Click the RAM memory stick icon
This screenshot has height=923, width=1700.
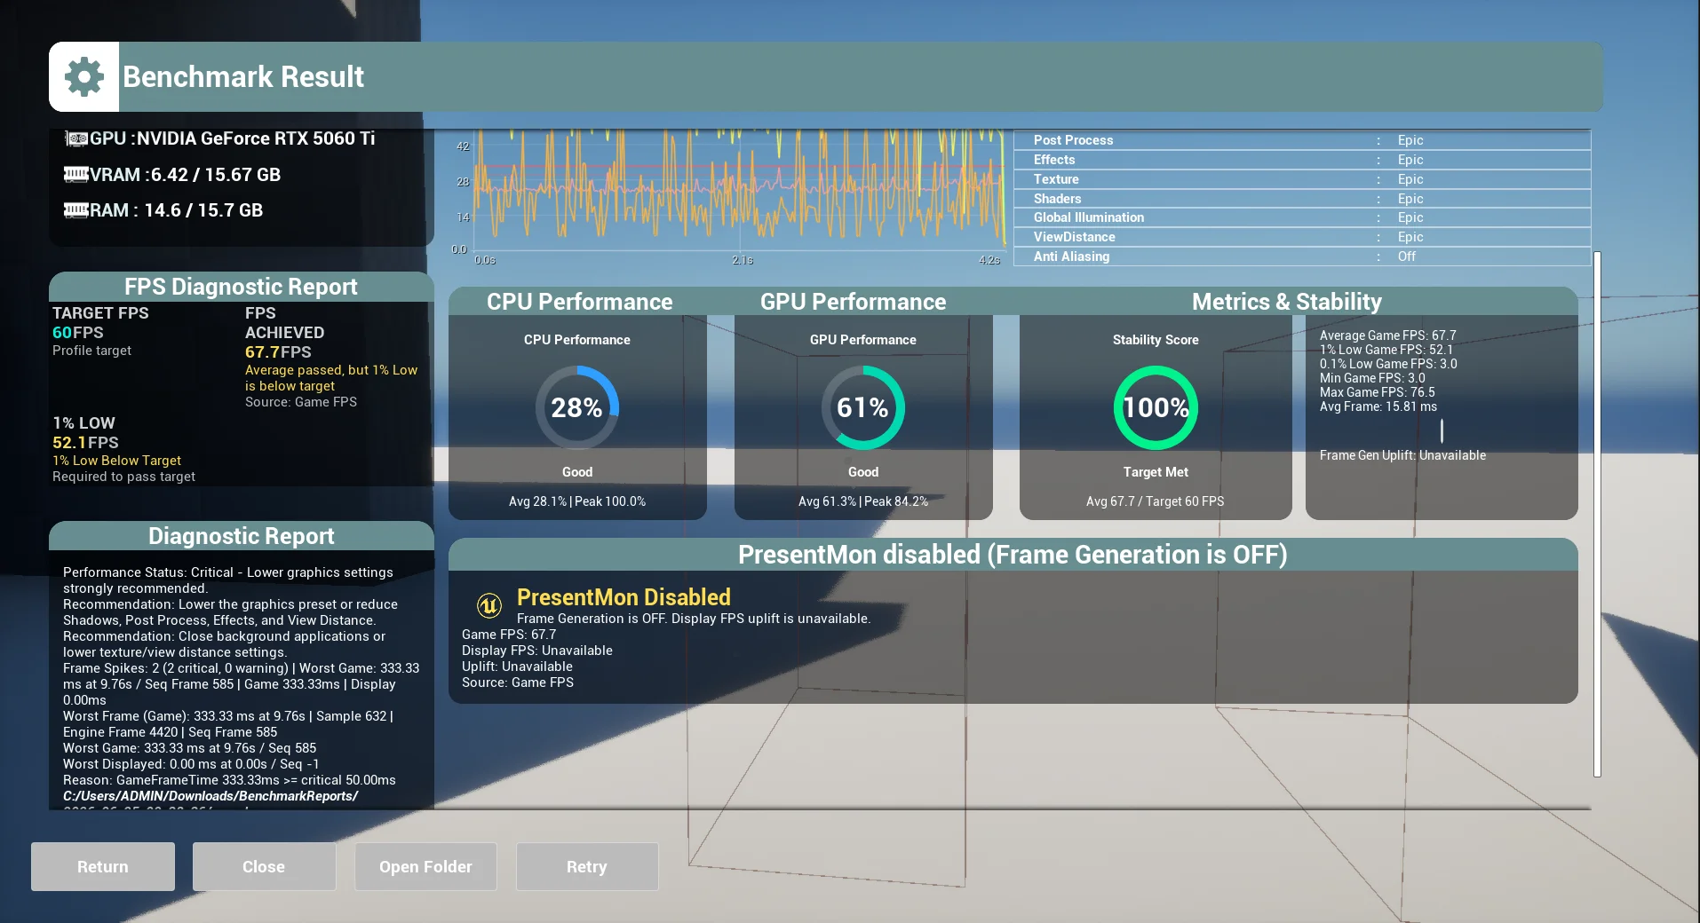(76, 210)
